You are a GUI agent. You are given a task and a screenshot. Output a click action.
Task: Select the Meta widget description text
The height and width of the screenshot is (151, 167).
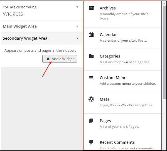coord(126,105)
